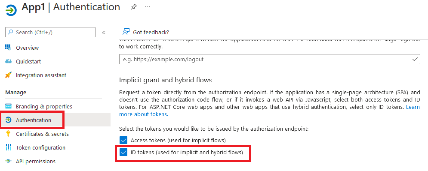Open Integration assistant
This screenshot has height=171, width=428.
(x=41, y=75)
